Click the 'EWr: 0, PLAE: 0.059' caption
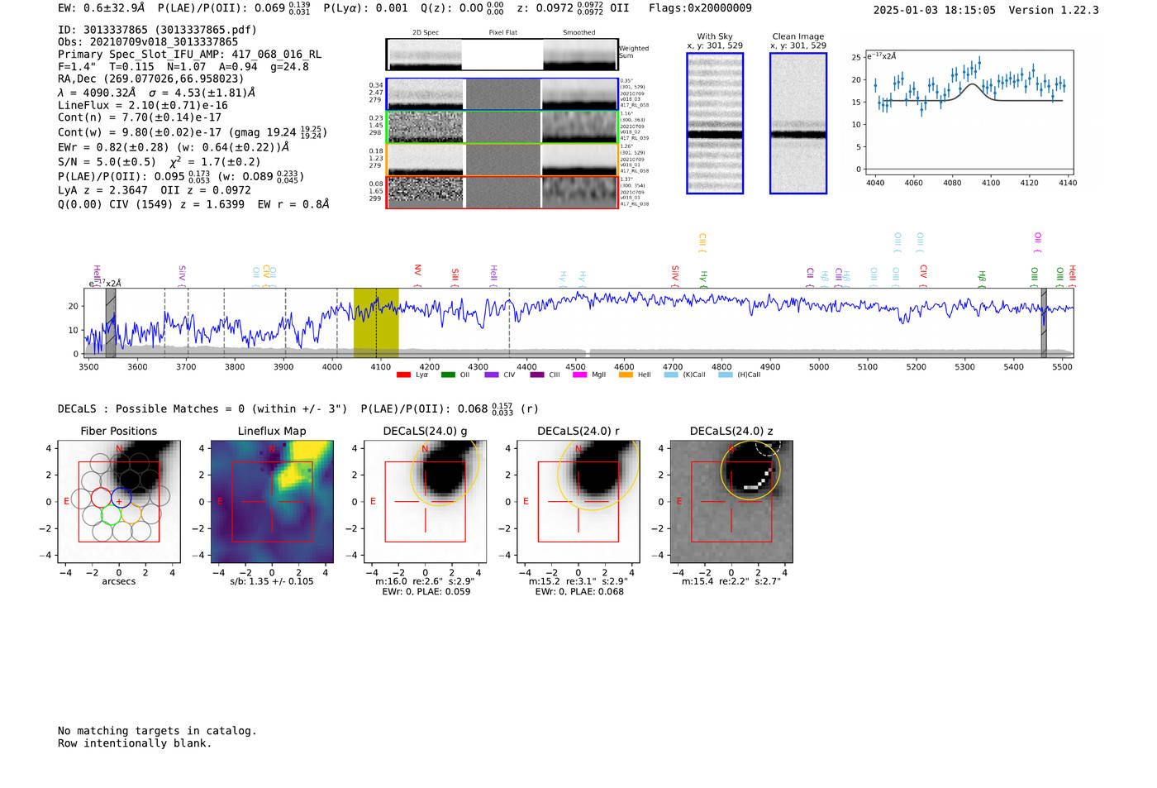Viewport: 1157px width, 788px height. pos(426,592)
